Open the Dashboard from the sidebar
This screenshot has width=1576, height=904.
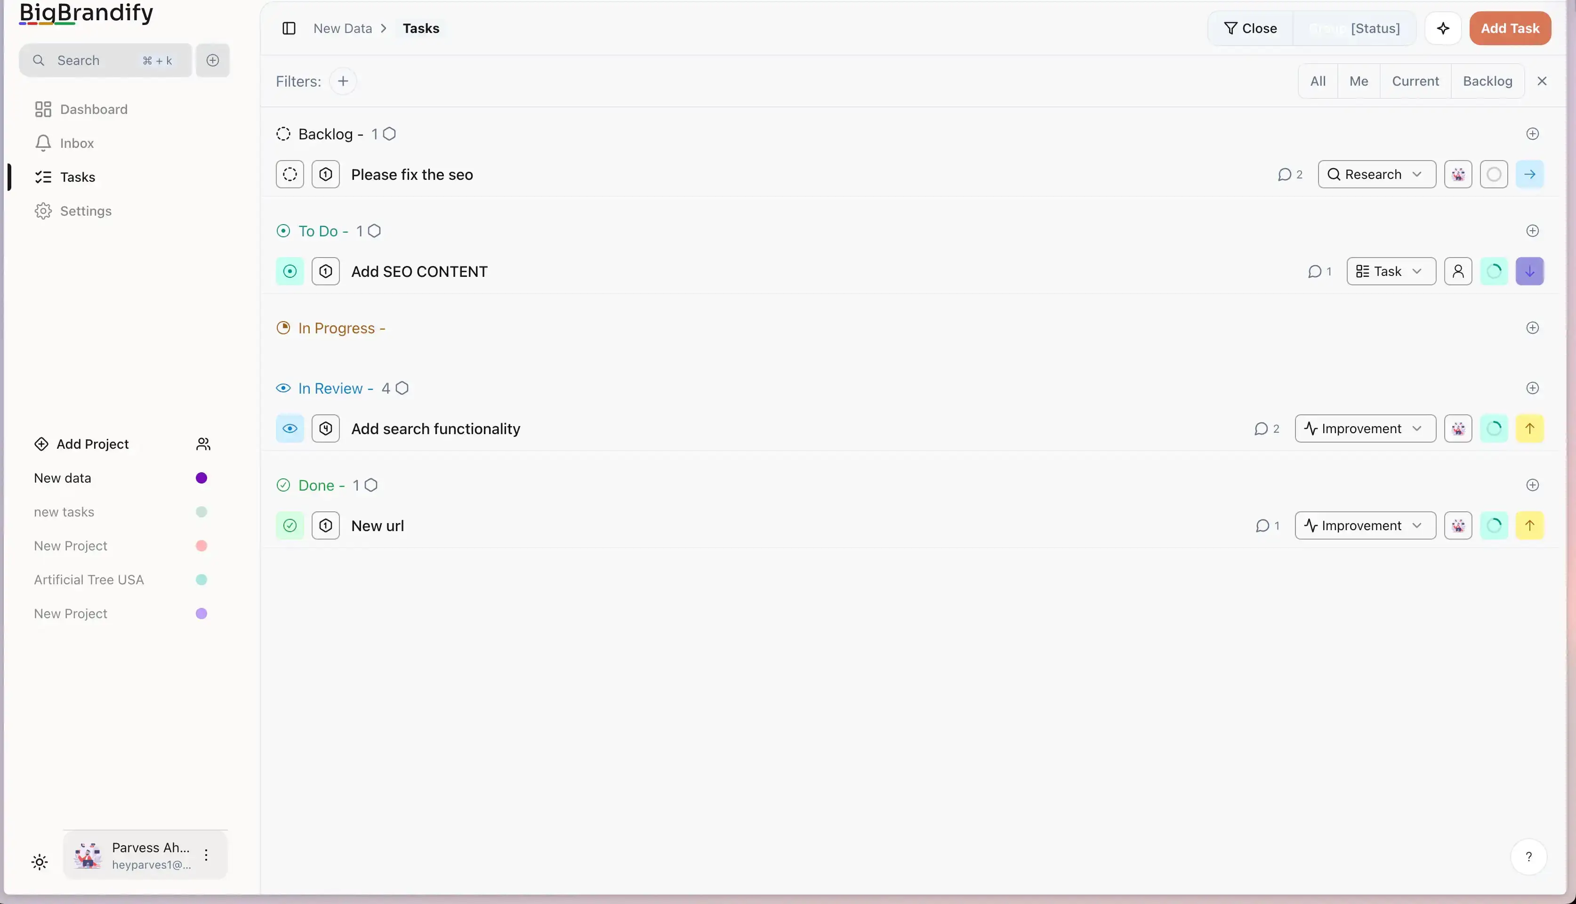pyautogui.click(x=92, y=109)
